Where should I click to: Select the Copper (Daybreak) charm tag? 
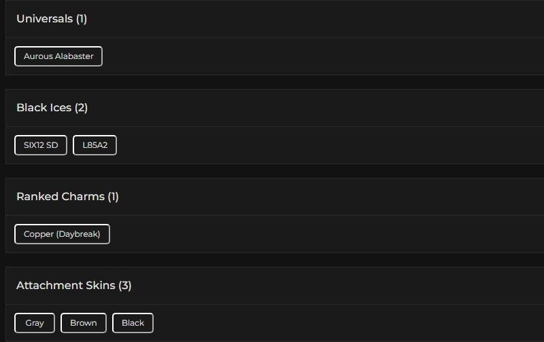click(62, 234)
